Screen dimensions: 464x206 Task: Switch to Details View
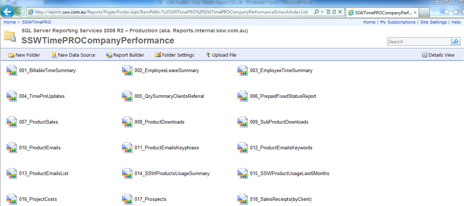pyautogui.click(x=438, y=55)
